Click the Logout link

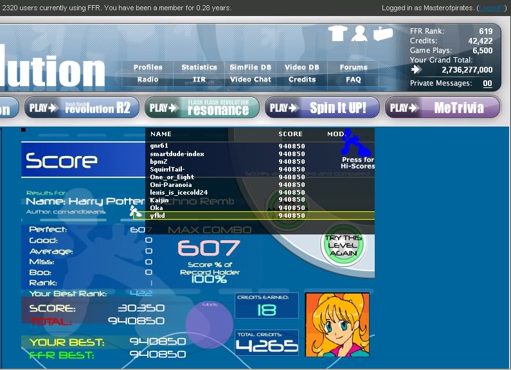tap(491, 8)
